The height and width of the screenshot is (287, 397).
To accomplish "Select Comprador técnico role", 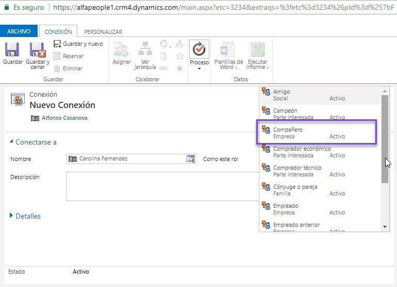I will 320,171.
